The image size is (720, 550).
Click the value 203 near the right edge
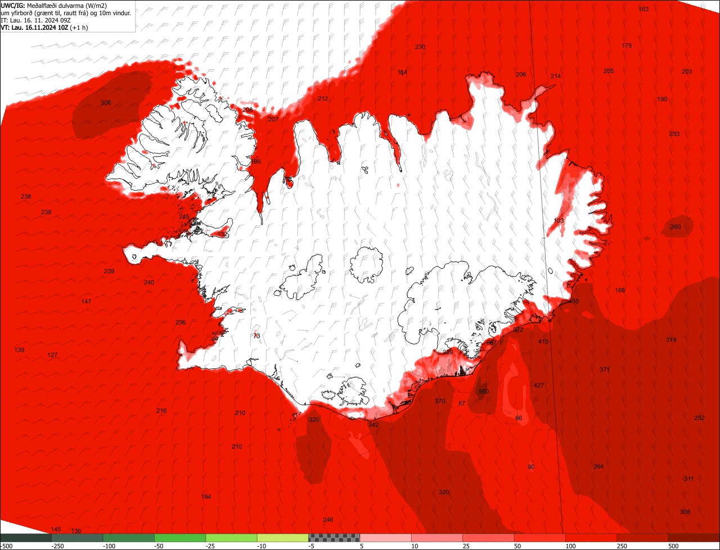(x=687, y=71)
